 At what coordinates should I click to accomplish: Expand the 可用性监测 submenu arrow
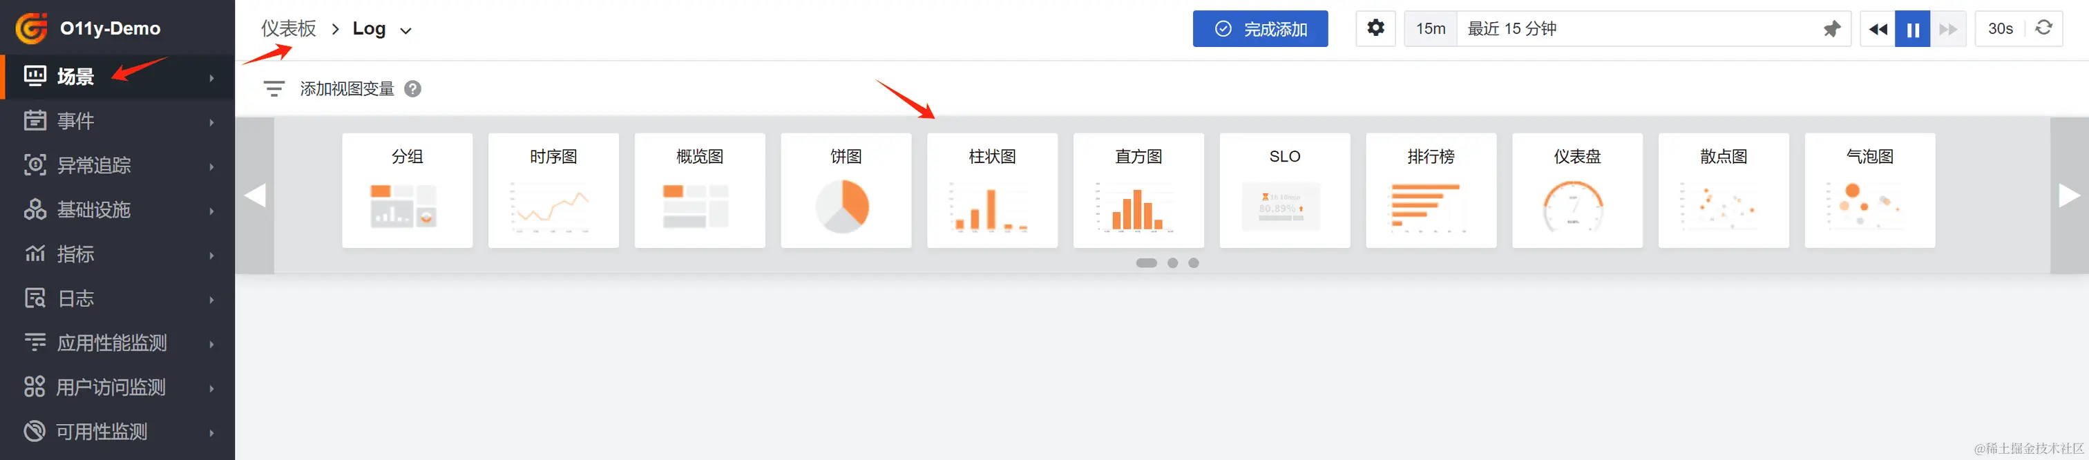click(211, 432)
